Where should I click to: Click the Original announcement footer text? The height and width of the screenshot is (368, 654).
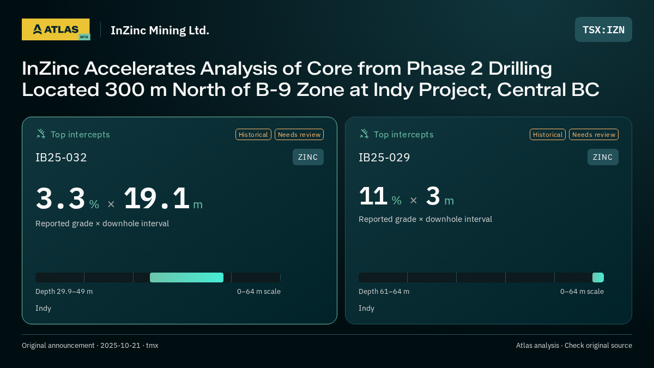90,346
